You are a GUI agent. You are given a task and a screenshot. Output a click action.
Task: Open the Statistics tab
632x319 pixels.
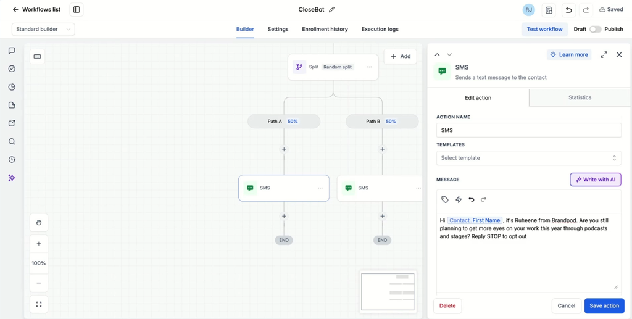click(x=580, y=97)
